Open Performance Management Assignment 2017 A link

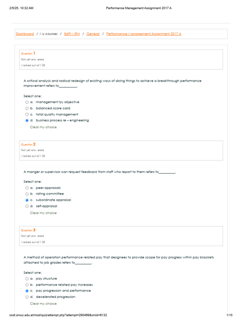(144, 34)
